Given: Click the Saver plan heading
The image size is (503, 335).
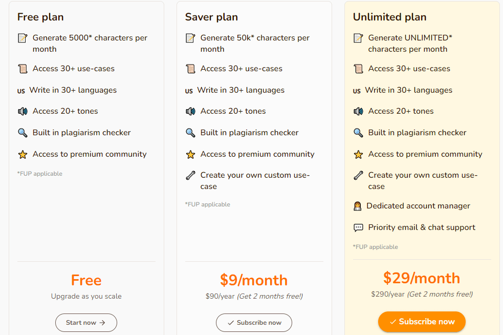Looking at the screenshot, I should (211, 17).
